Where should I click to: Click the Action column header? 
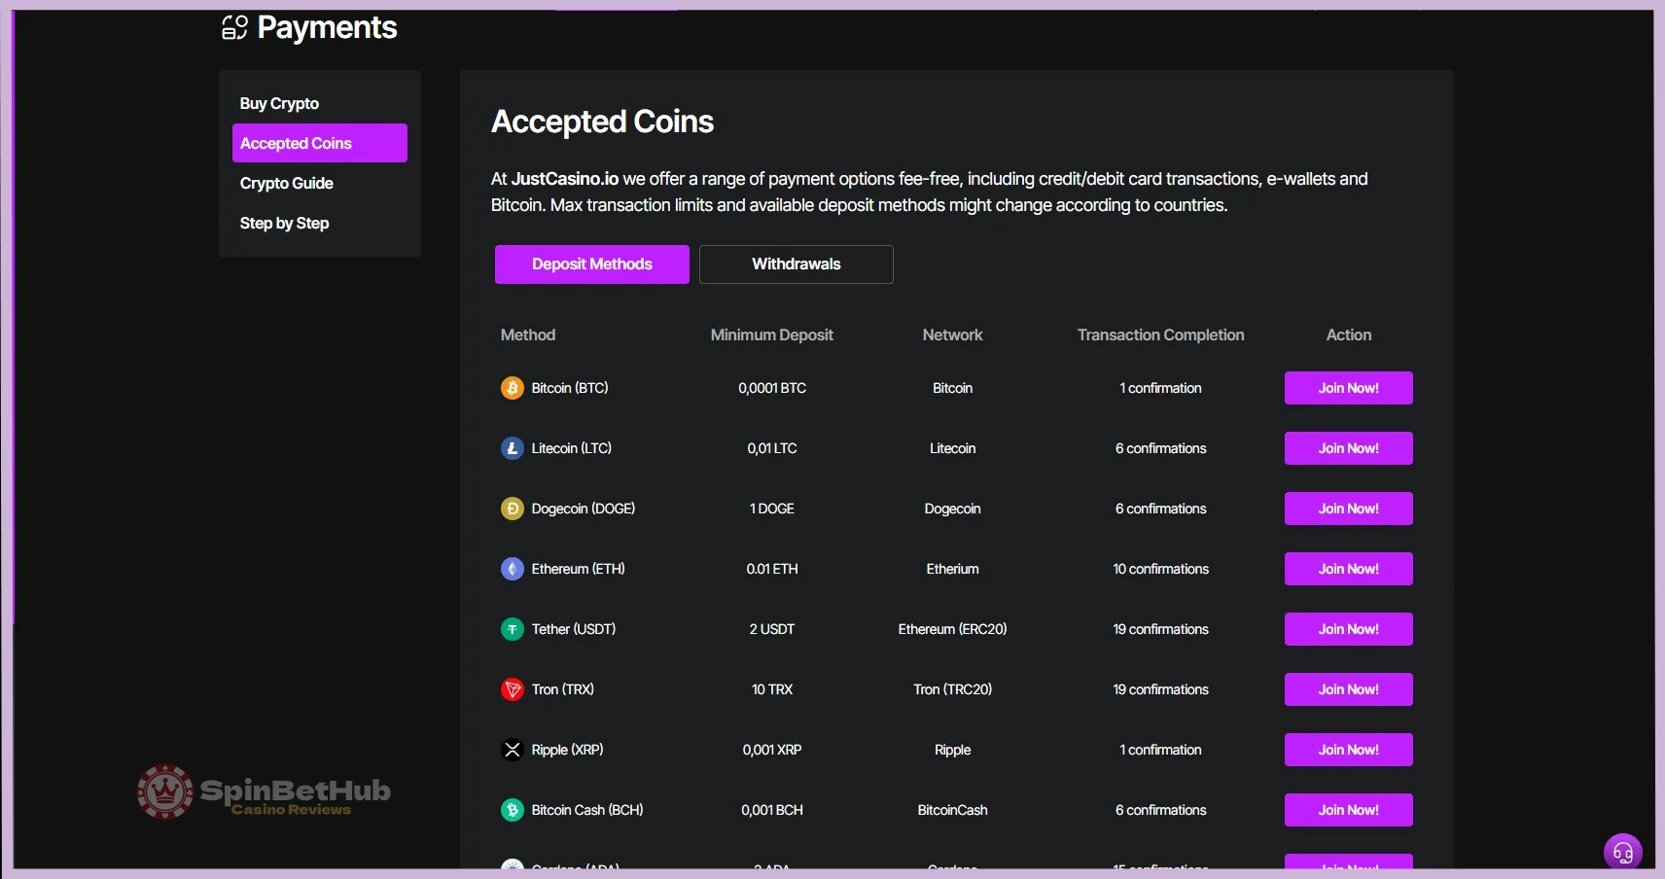pyautogui.click(x=1349, y=334)
